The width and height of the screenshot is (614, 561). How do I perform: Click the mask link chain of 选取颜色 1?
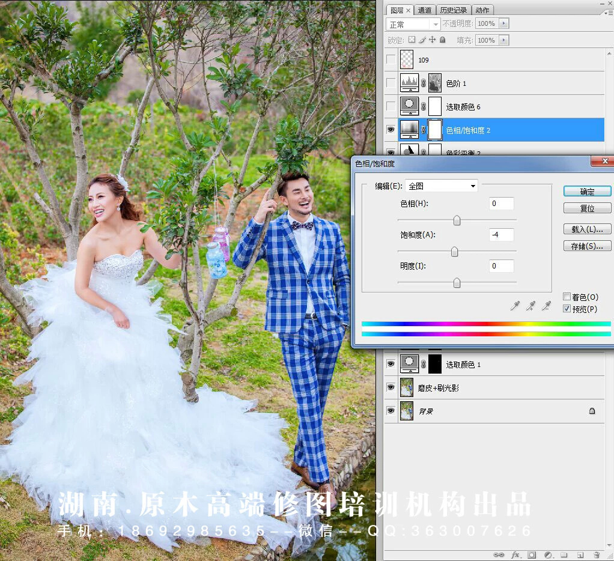(x=424, y=364)
